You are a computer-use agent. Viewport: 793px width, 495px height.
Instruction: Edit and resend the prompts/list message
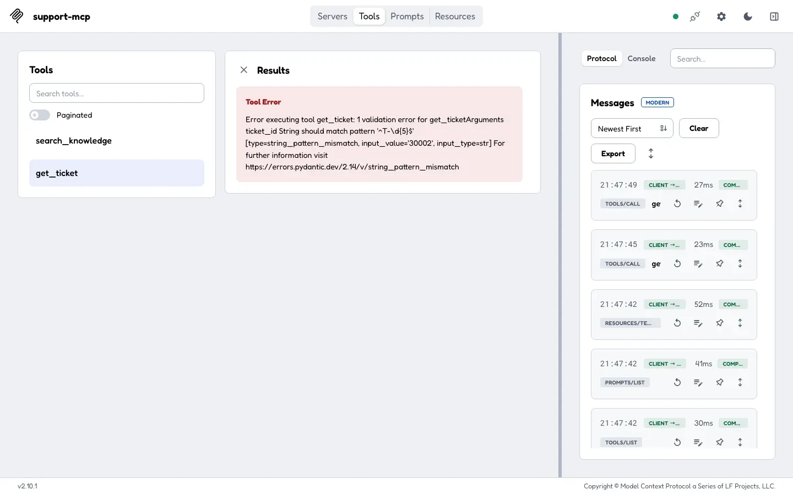point(698,382)
